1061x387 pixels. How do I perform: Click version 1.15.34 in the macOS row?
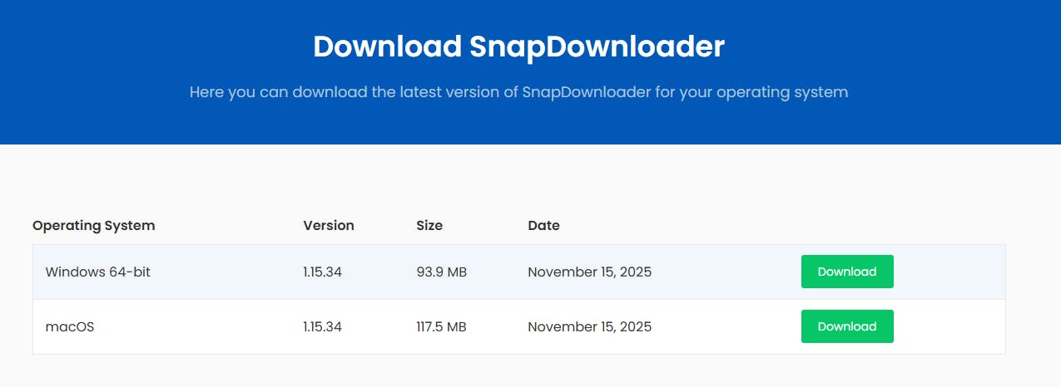(323, 326)
